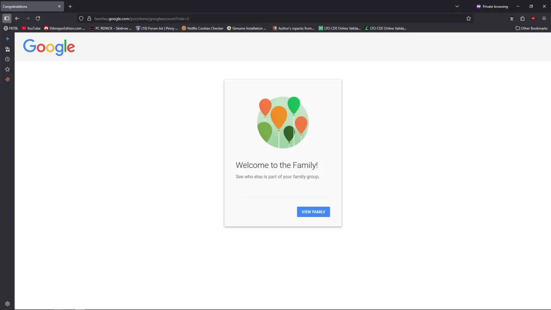
Task: Open the Forum list | Pinoy bookmark
Action: [157, 28]
